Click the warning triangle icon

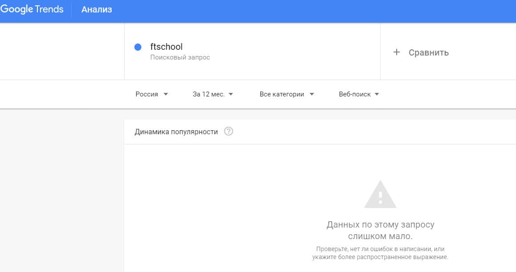[380, 195]
